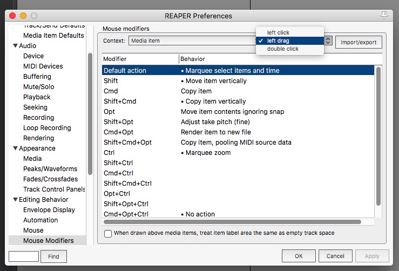Viewport: 399px width, 271px height.
Task: Select the Shift+Cmd+Ctrl modifier row
Action: click(x=238, y=184)
